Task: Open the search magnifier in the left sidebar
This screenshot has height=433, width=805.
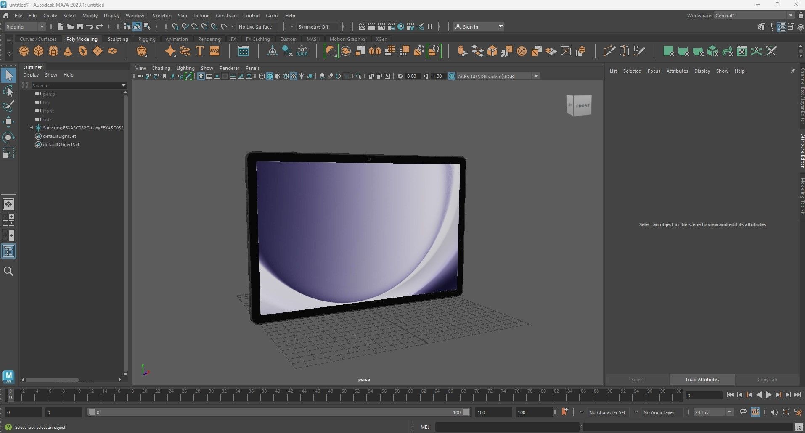Action: click(8, 271)
